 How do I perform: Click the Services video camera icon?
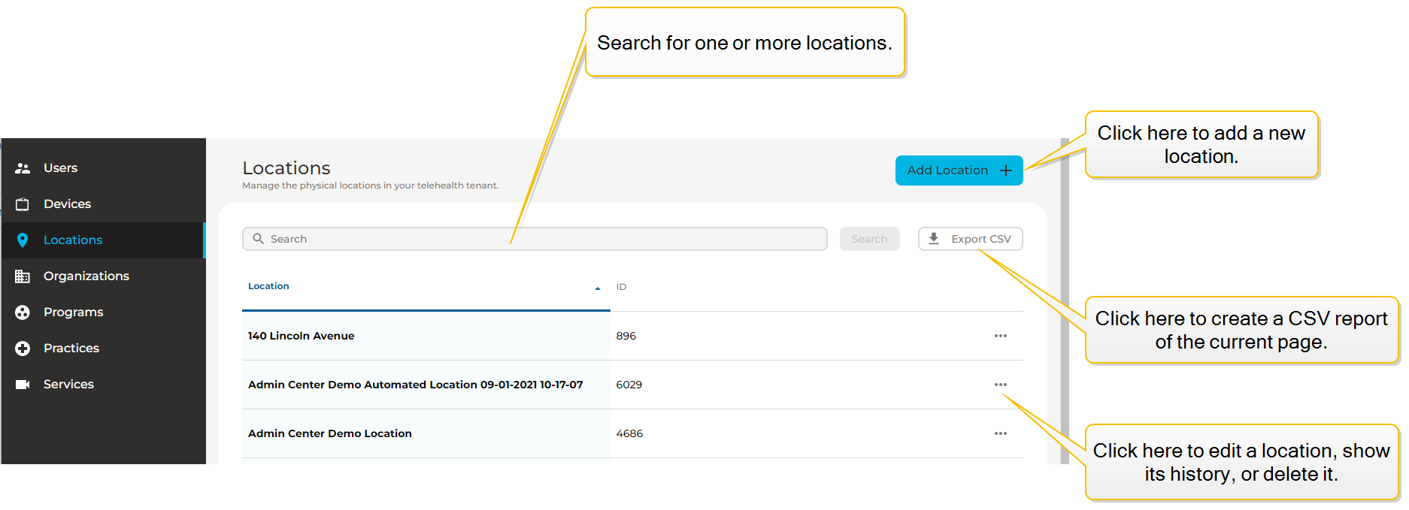point(23,385)
